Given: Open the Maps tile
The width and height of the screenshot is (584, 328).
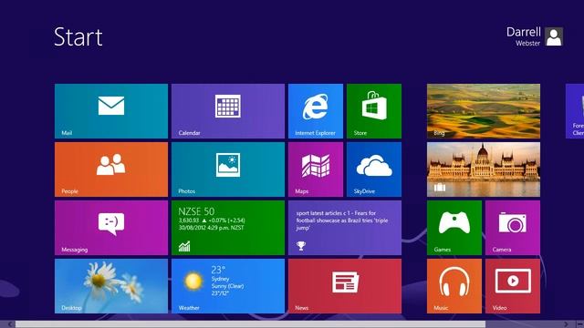Looking at the screenshot, I should tap(316, 169).
